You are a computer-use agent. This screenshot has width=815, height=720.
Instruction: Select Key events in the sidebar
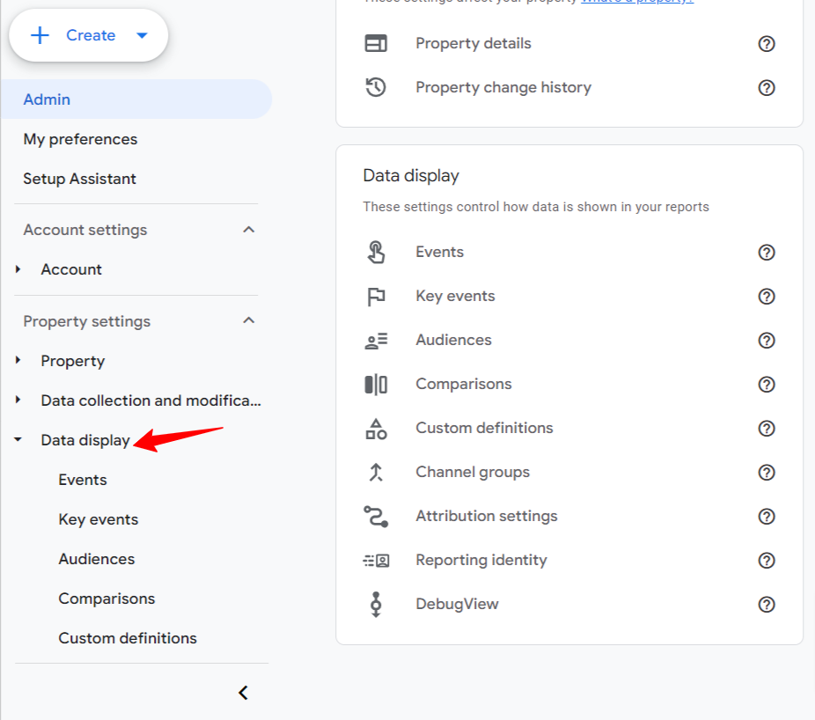99,519
